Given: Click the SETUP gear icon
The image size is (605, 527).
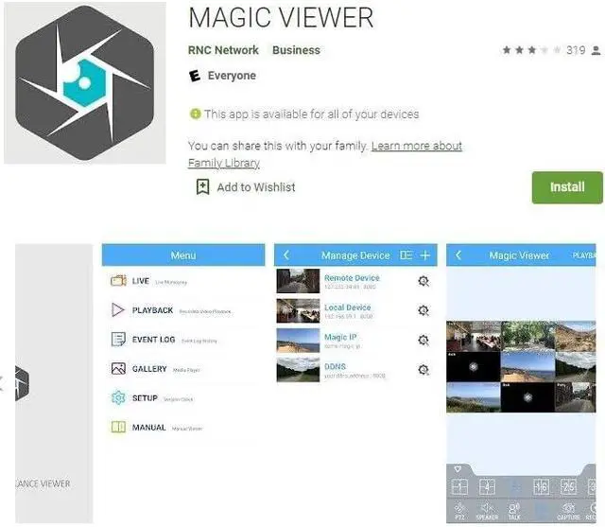Looking at the screenshot, I should coord(118,397).
